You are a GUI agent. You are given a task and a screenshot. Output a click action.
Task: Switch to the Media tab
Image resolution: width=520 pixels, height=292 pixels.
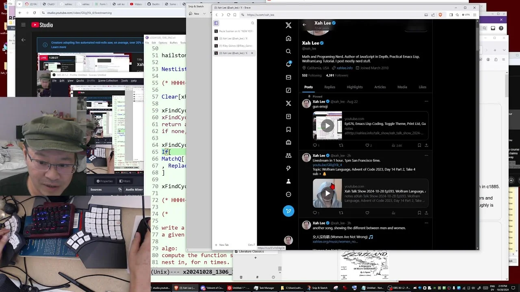402,87
